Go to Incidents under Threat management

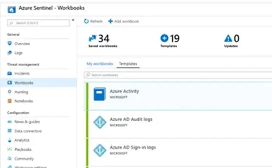click(22, 73)
